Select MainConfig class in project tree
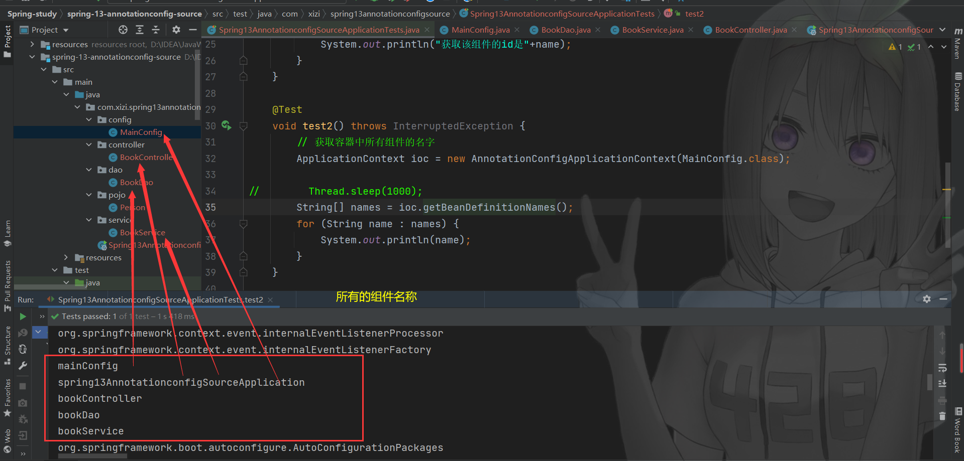Viewport: 964px width, 461px height. coord(141,132)
